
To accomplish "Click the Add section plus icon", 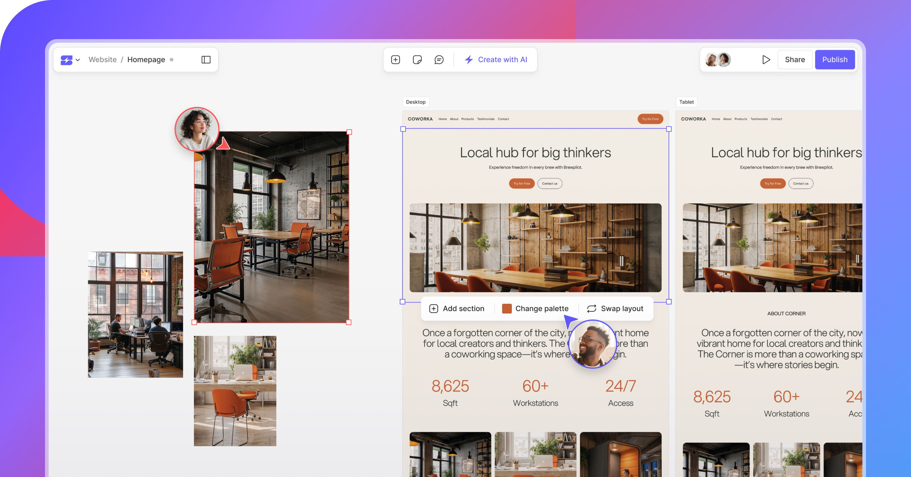I will tap(434, 309).
